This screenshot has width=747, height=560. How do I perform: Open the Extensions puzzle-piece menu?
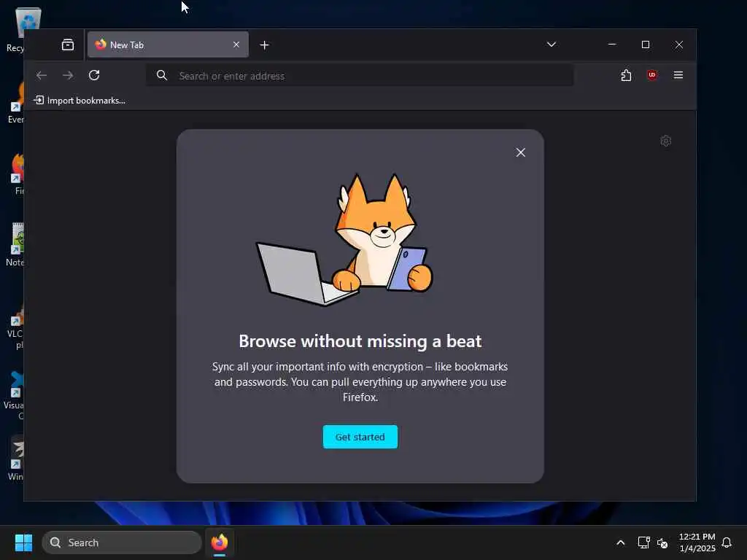(626, 75)
